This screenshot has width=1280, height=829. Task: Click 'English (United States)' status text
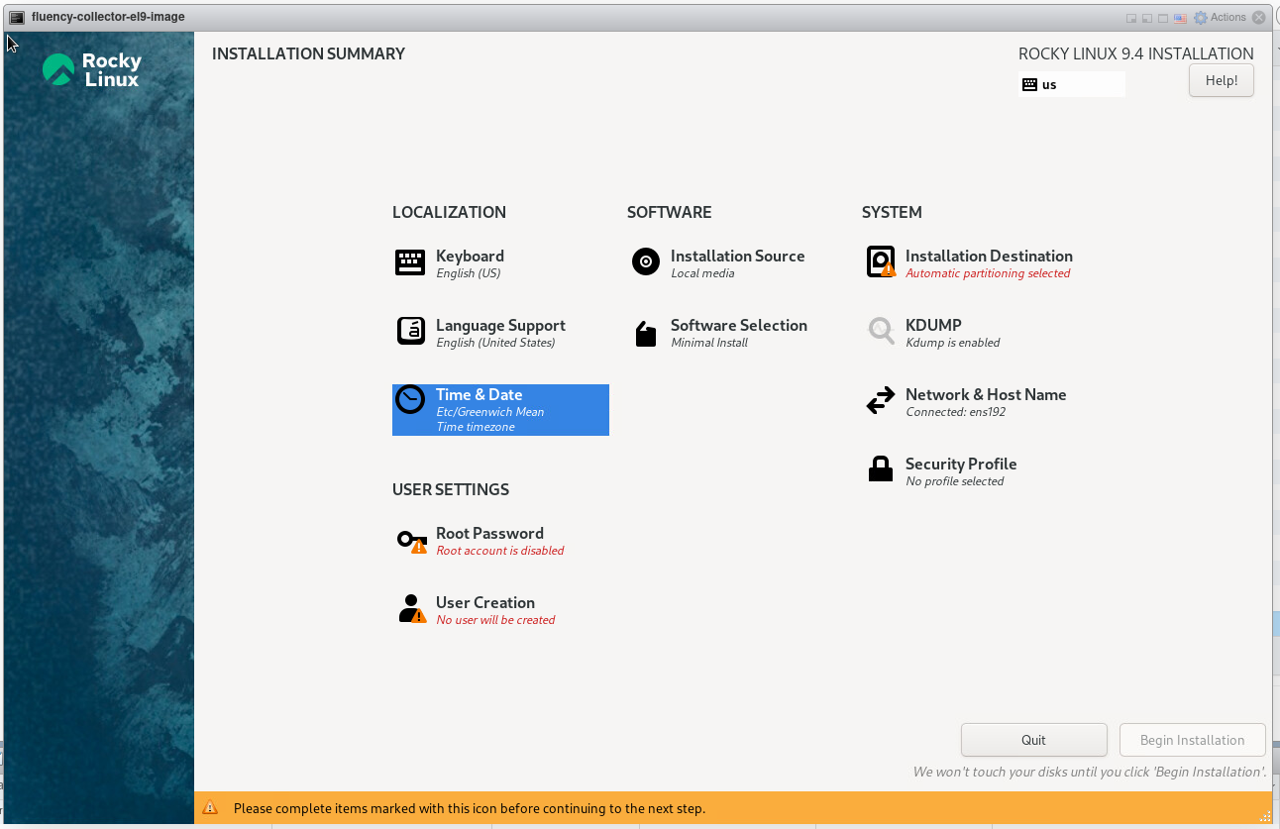pyautogui.click(x=495, y=343)
